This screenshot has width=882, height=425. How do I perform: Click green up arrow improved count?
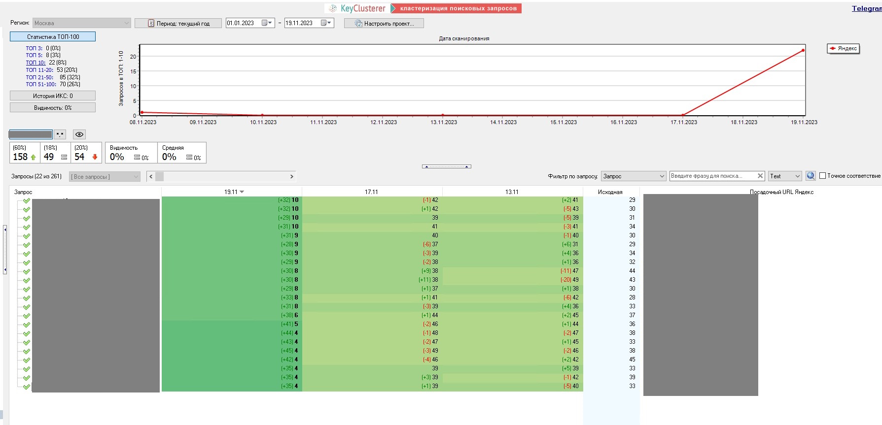[x=33, y=157]
